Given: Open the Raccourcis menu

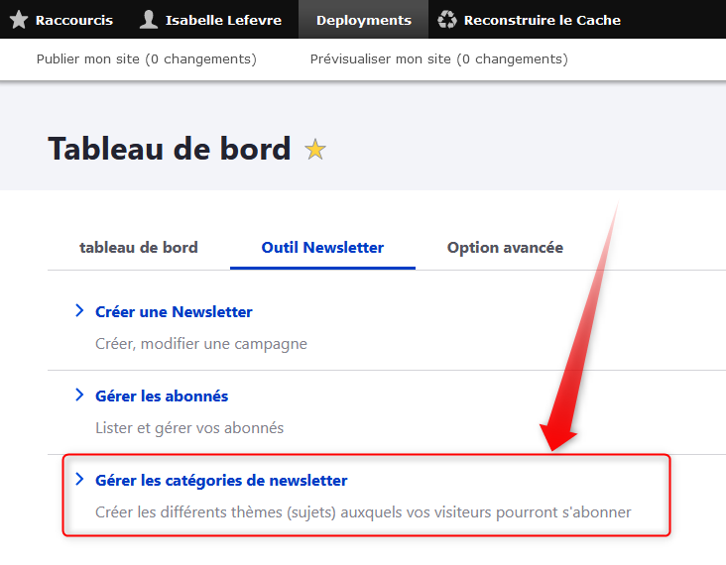Looking at the screenshot, I should (73, 20).
